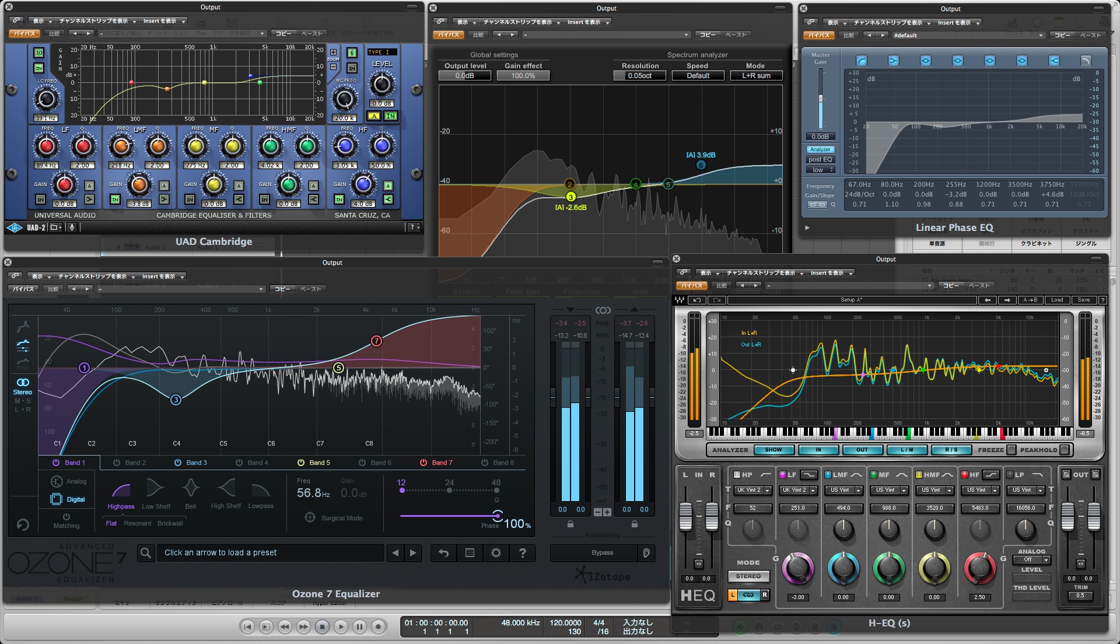This screenshot has width=1120, height=644.
Task: Select the Bell filter shape in Ozone 7
Action: [191, 494]
